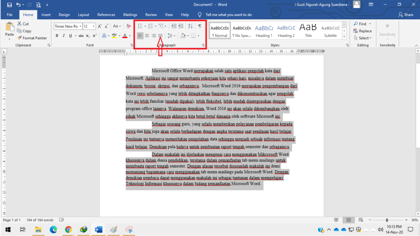This screenshot has height=236, width=420.
Task: Switch to Web Layout view
Action: click(x=361, y=220)
